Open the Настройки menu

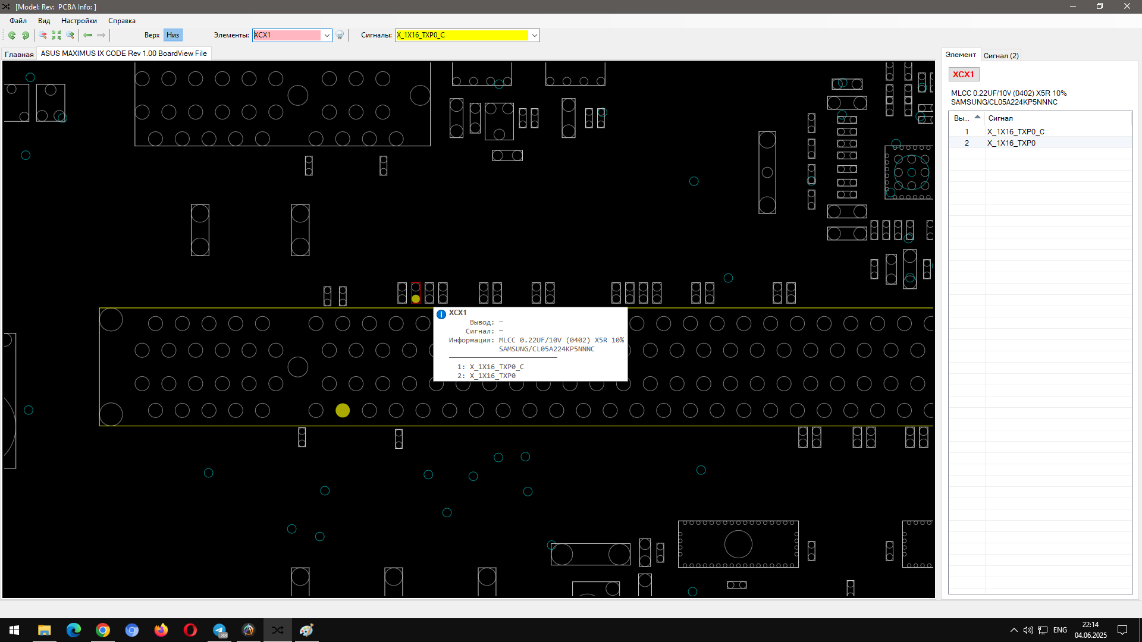[79, 21]
